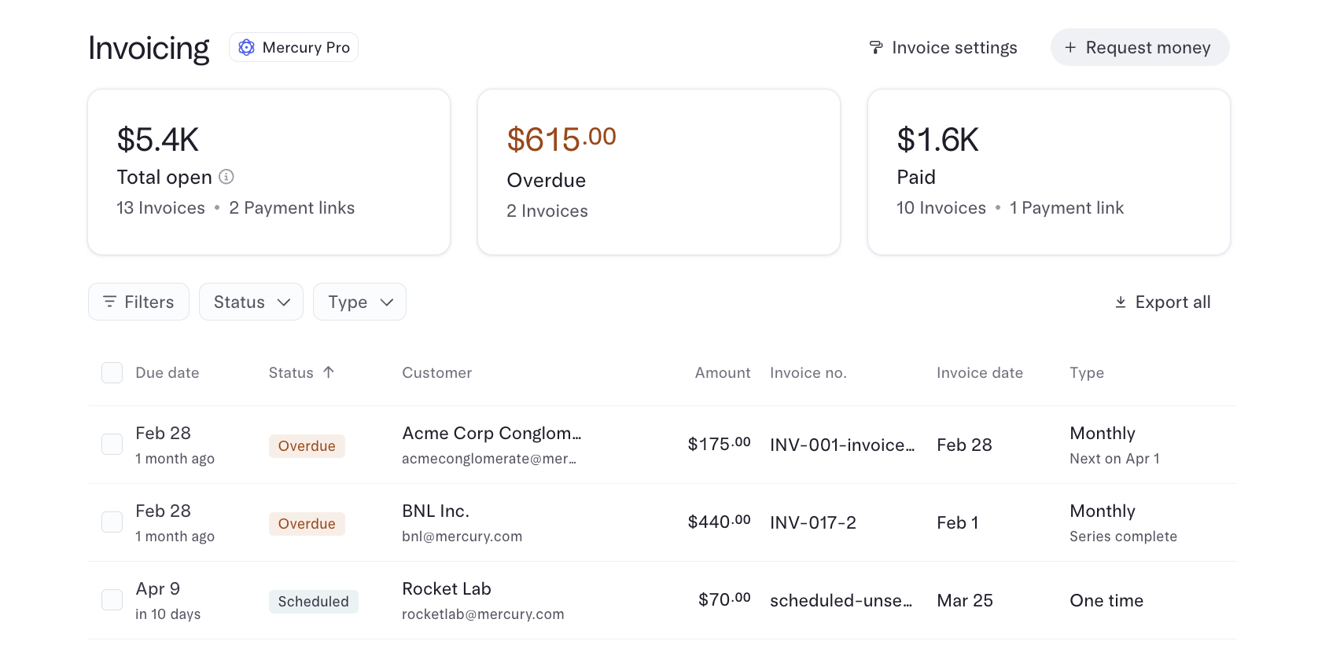
Task: Sort by Customer column header
Action: tap(437, 373)
